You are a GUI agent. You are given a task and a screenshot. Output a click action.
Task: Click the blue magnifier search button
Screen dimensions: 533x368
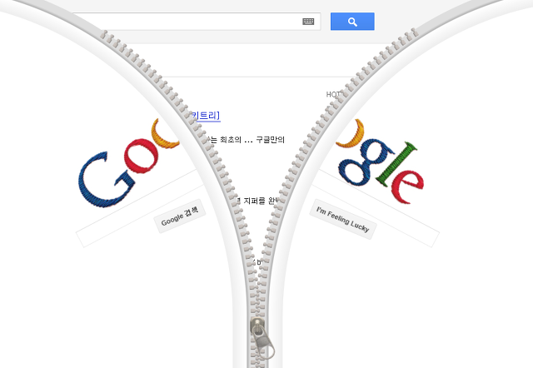point(352,22)
